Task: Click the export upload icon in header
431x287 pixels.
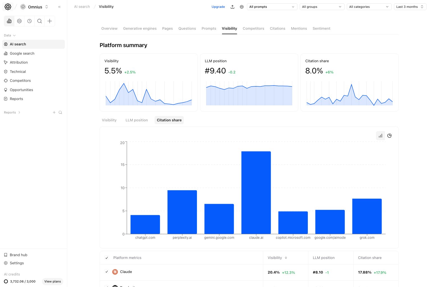Action: (232, 7)
